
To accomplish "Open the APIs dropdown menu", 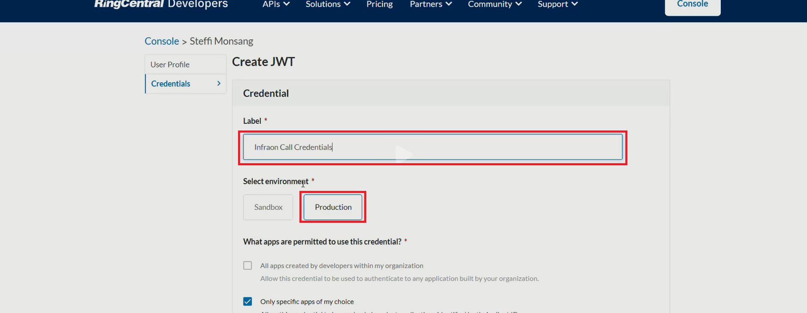I will [276, 4].
